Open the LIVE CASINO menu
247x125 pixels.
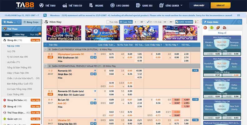coord(120,5)
